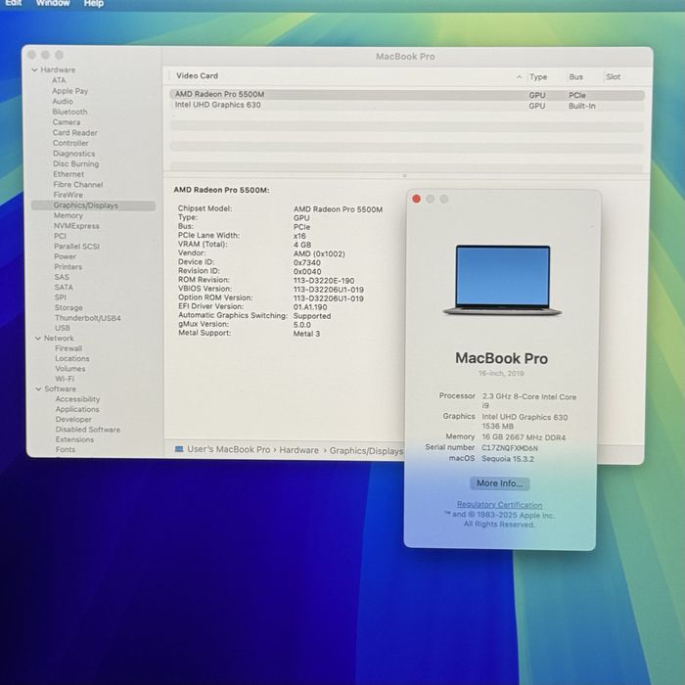Open the Edit menu
Image resolution: width=685 pixels, height=685 pixels.
(14, 4)
